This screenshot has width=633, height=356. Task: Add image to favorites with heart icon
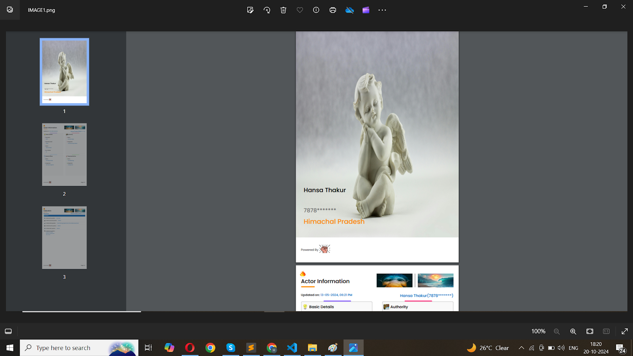[300, 10]
